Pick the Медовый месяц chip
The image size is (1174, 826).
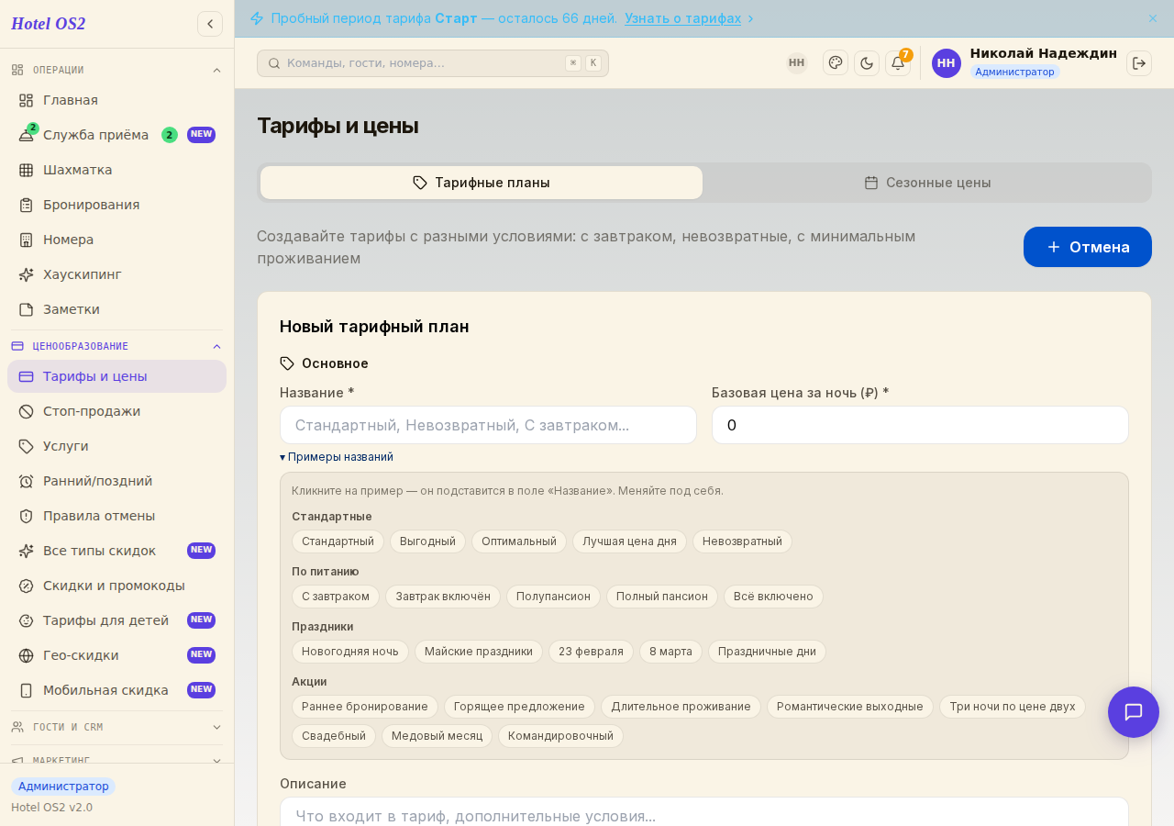437,736
